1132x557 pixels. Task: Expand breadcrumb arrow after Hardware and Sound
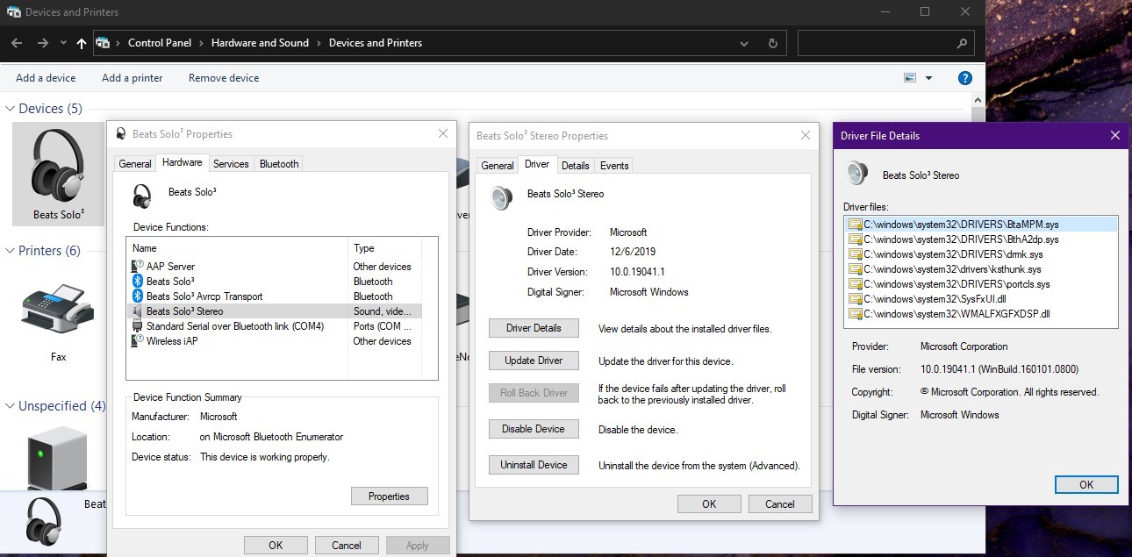pos(319,43)
